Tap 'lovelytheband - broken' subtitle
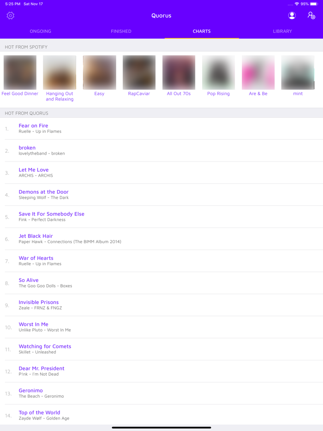 (42, 153)
